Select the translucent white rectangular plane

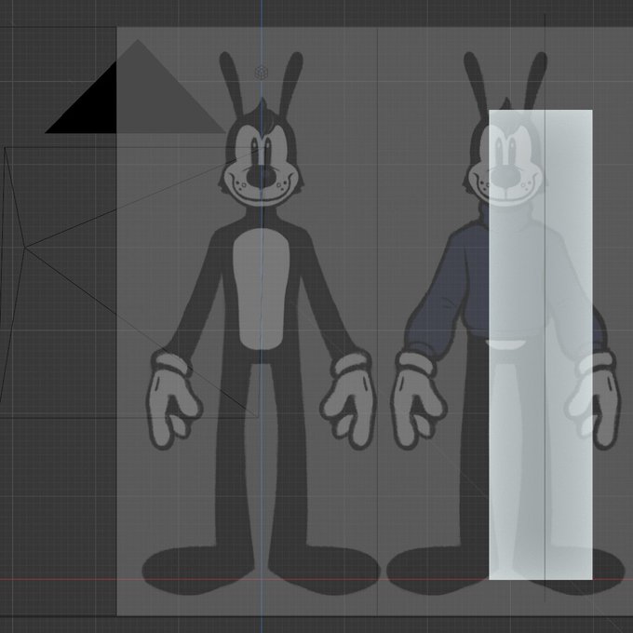point(541,344)
